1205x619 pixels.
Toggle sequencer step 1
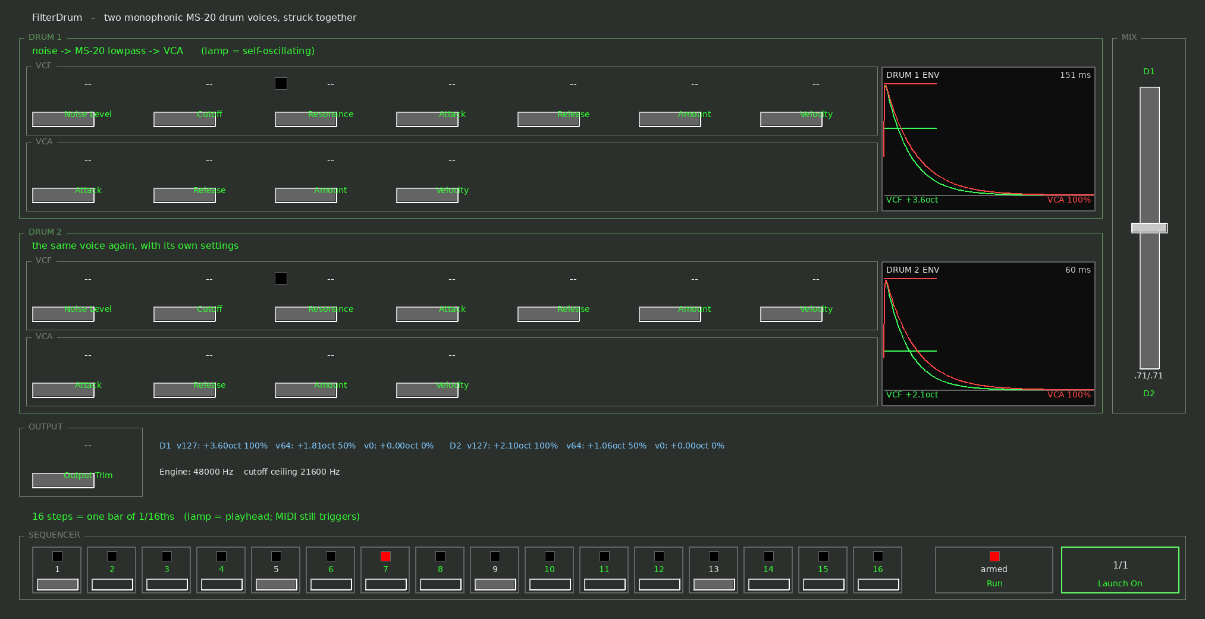pyautogui.click(x=57, y=585)
